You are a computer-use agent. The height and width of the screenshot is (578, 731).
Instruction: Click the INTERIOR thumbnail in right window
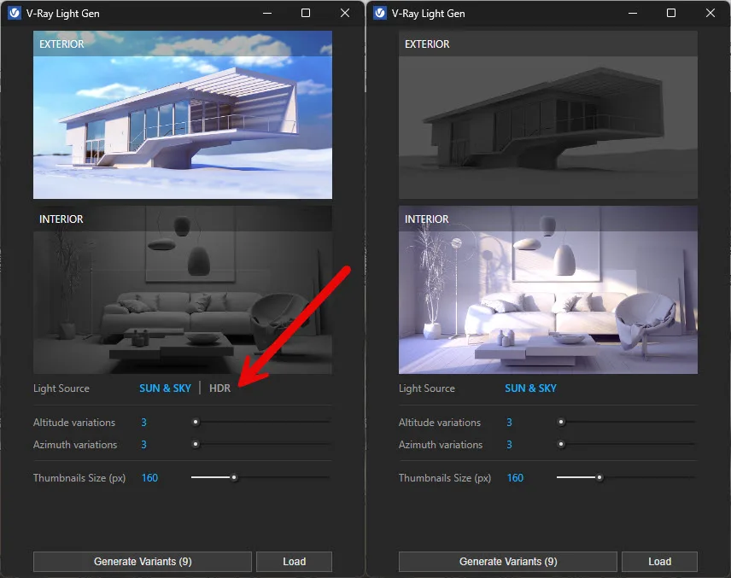point(547,290)
